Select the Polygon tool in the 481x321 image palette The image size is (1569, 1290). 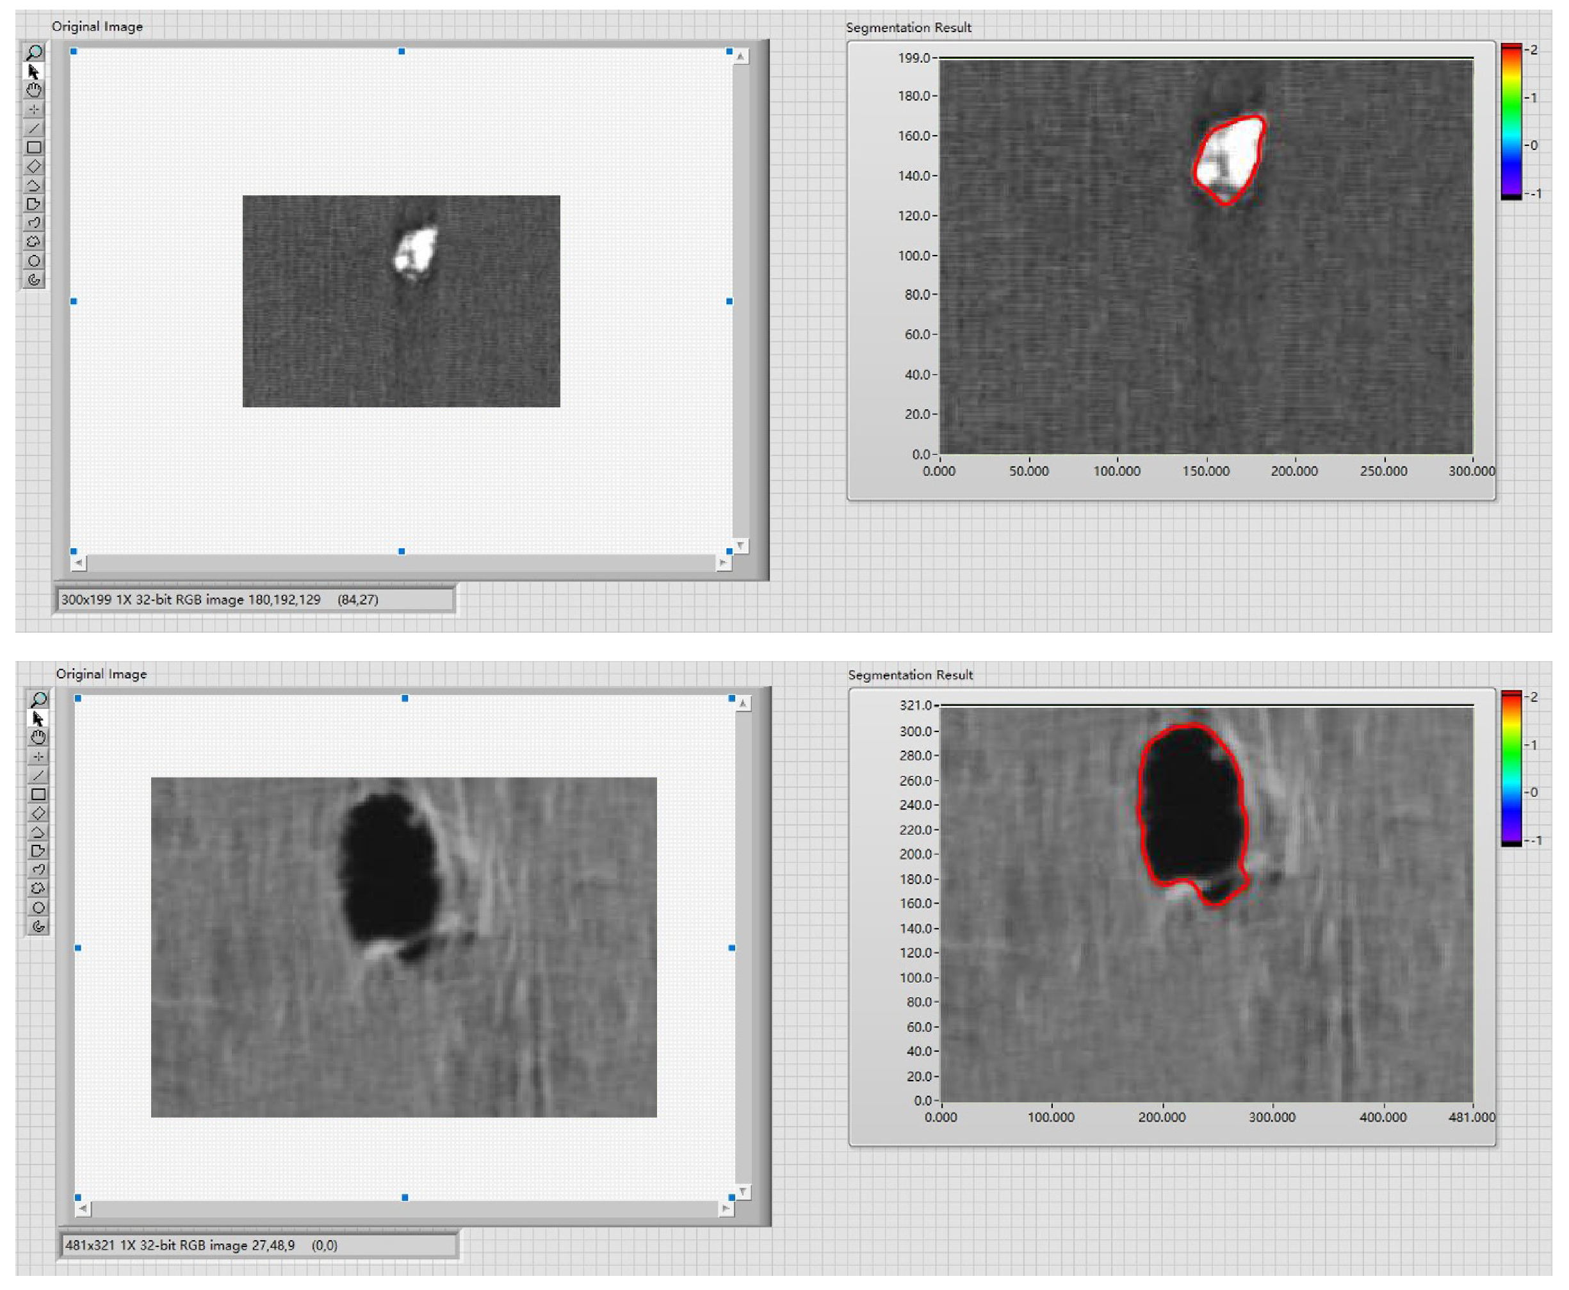38,851
